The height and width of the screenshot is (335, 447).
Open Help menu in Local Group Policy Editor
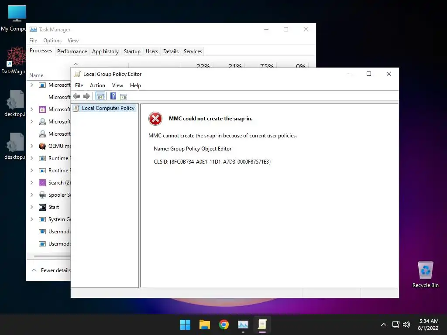135,85
